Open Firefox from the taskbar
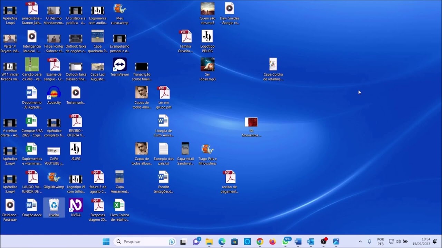Screen dimensions: 442x248 coord(272,241)
